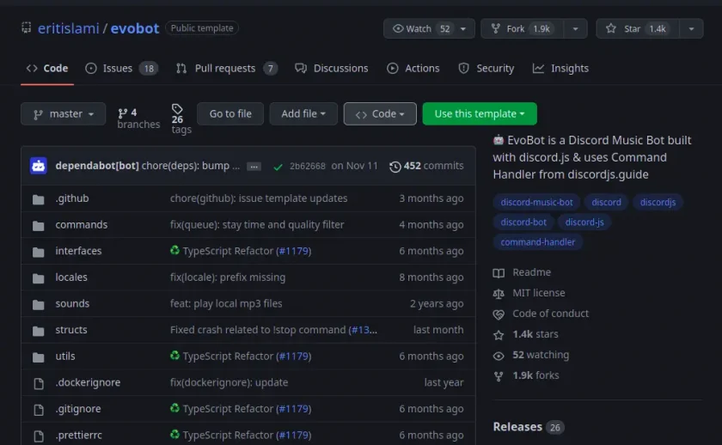The height and width of the screenshot is (445, 722).
Task: Click the discordjs topic tag
Action: 658,202
